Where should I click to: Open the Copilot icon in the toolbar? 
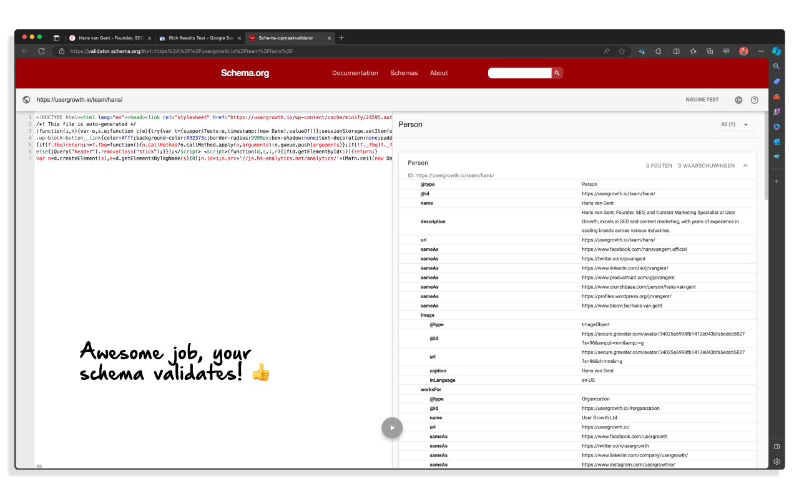(x=777, y=51)
